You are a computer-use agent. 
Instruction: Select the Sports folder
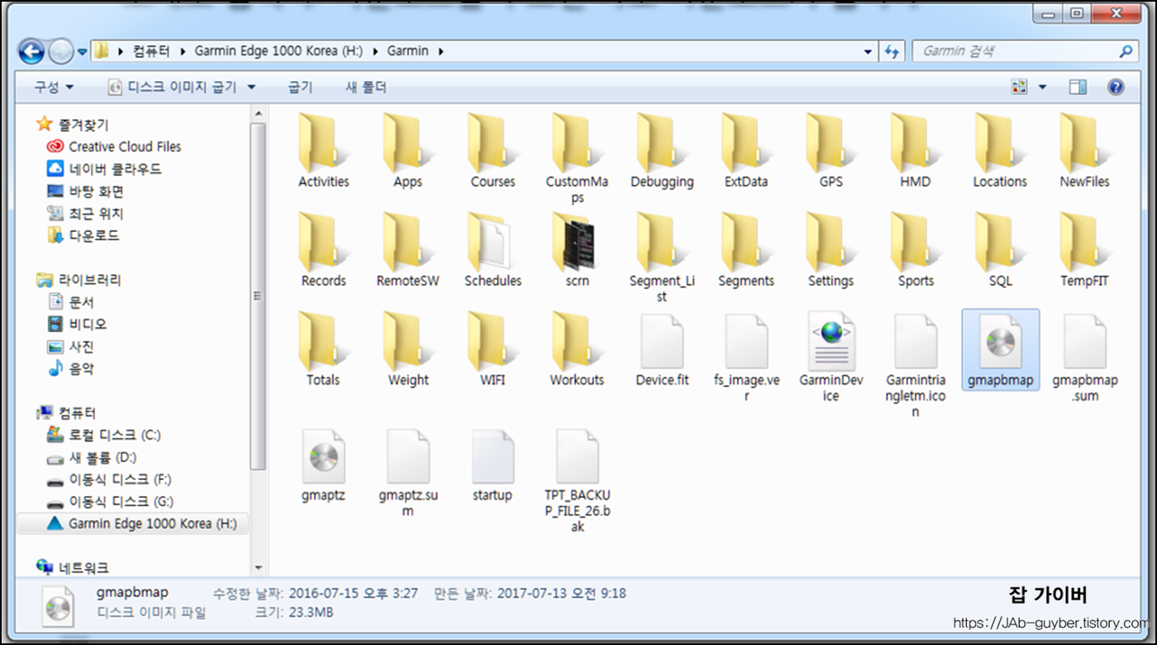[x=915, y=251]
